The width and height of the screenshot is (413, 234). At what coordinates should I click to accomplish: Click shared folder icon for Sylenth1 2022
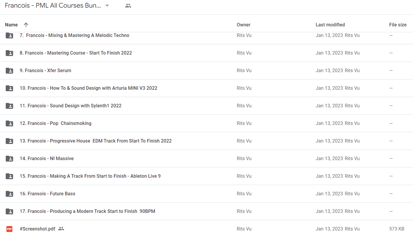tap(9, 106)
